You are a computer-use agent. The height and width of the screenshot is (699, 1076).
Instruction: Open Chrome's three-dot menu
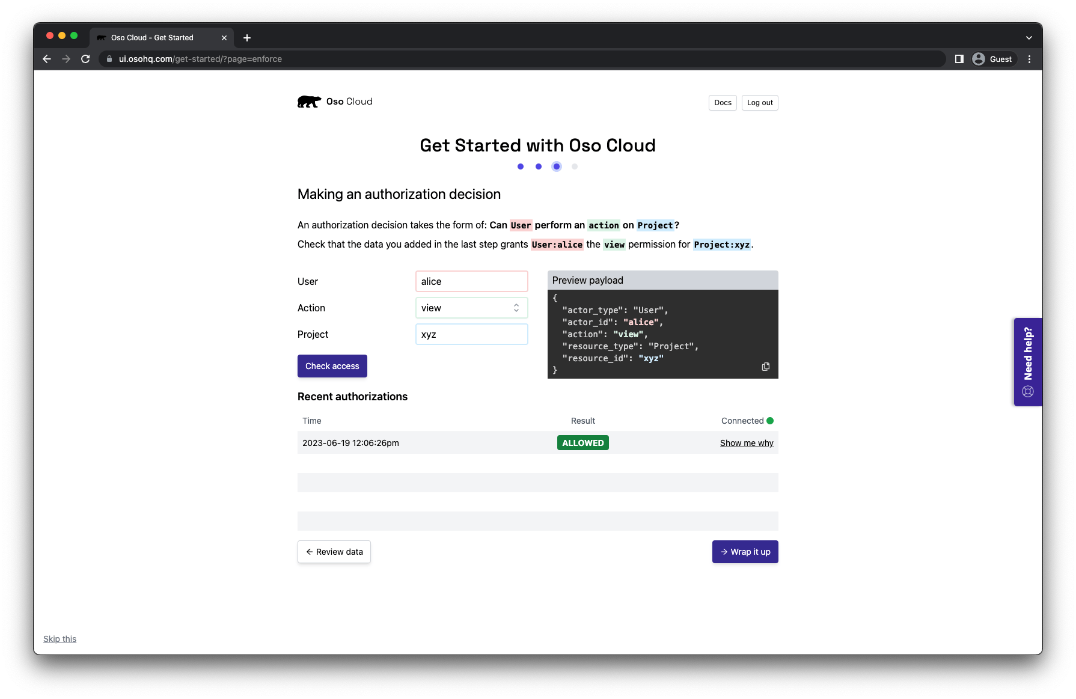[1030, 59]
